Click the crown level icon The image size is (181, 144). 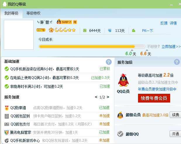point(51,30)
